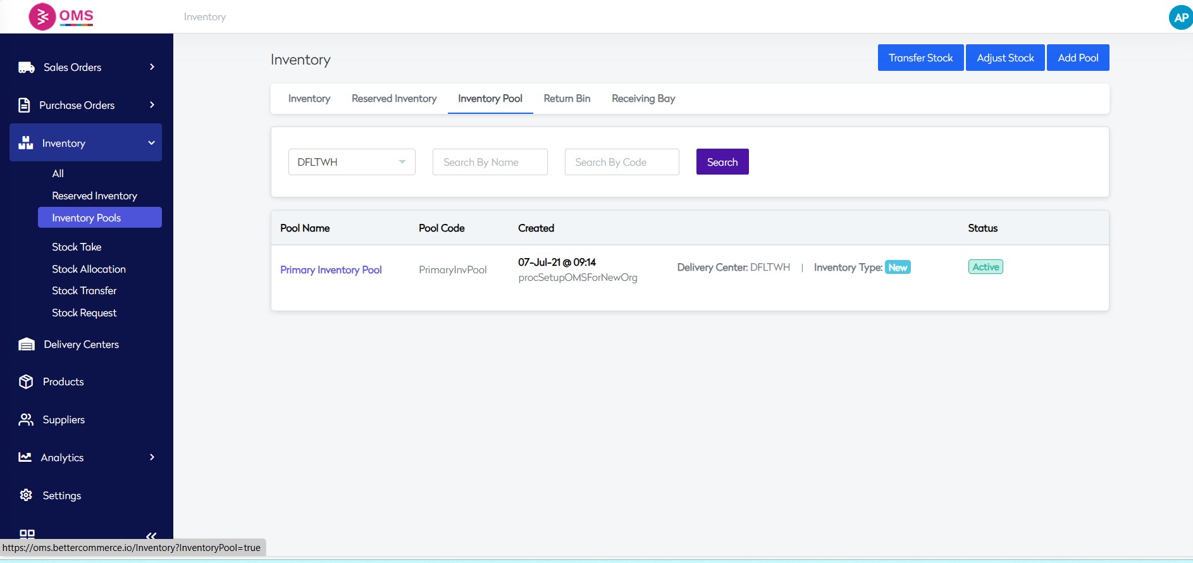The image size is (1193, 563).
Task: Expand the Analytics submenu chevron
Action: click(152, 457)
